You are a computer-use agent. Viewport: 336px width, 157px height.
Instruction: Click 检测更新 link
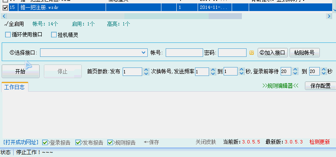tap(319, 142)
